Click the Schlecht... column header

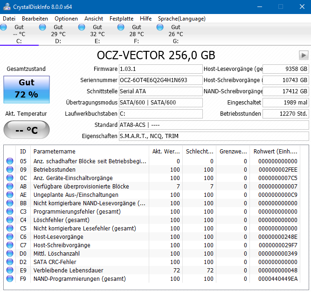(x=200, y=152)
